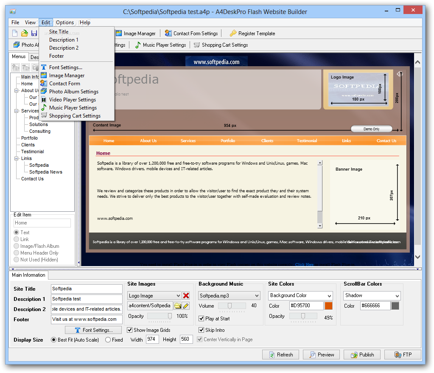
Task: Choose Photo Album Settings in Edit menu
Action: point(77,91)
